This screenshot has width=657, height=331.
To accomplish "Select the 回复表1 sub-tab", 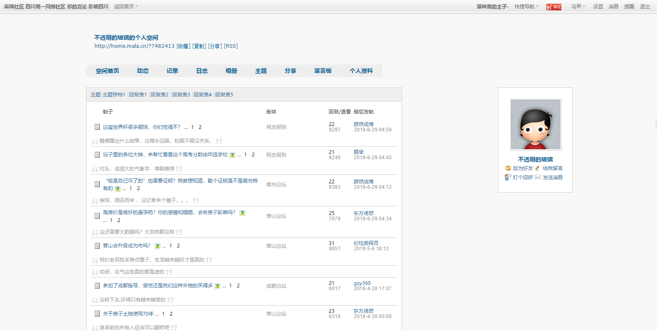I will coord(138,95).
